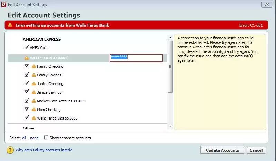Viewport: 276px width, 161px height.
Task: Click the warning icon in red error banner
Action: (x=10, y=25)
